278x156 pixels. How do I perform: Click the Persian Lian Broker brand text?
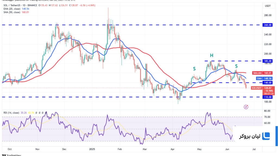pos(250,136)
